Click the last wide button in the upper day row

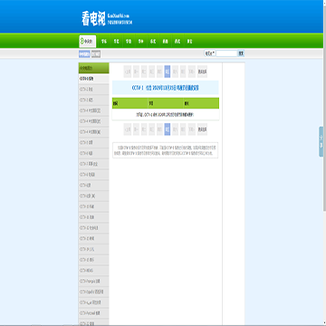(x=202, y=72)
